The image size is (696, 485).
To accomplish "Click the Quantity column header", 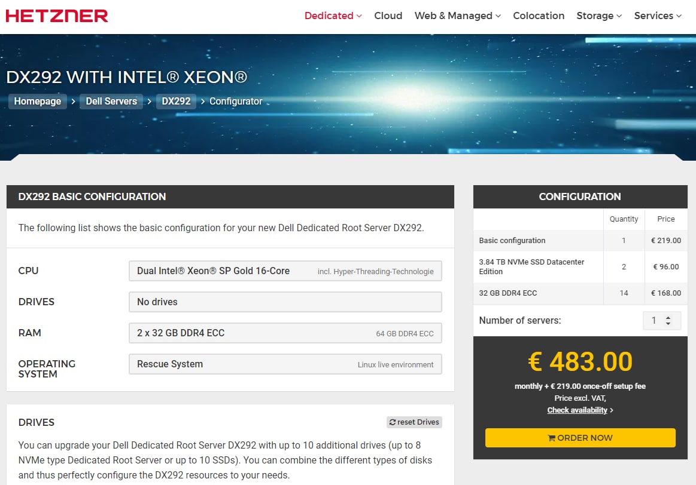I will click(624, 219).
